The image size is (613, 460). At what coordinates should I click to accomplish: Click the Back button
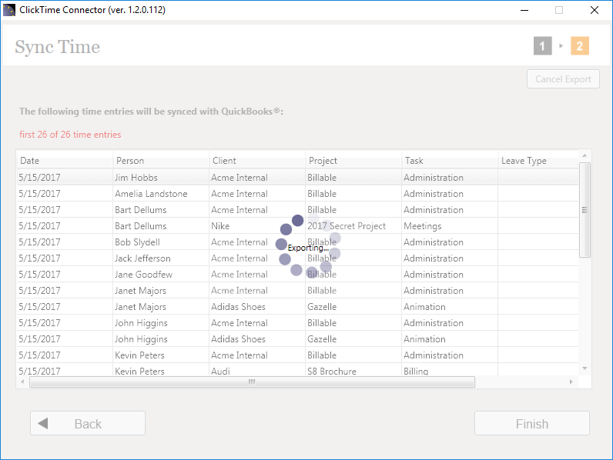(x=88, y=423)
